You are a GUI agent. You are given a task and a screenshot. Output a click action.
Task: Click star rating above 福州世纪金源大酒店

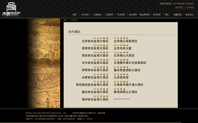pos(101,96)
